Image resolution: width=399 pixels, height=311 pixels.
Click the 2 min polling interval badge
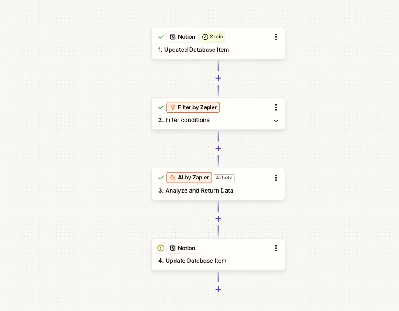(213, 37)
